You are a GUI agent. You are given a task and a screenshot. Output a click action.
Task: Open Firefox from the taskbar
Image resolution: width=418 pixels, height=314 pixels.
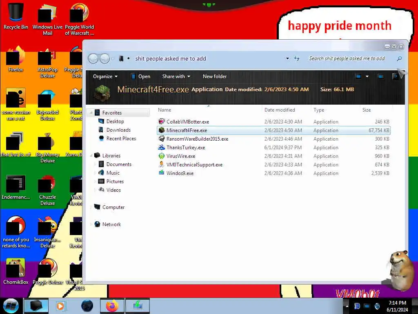coord(112,306)
